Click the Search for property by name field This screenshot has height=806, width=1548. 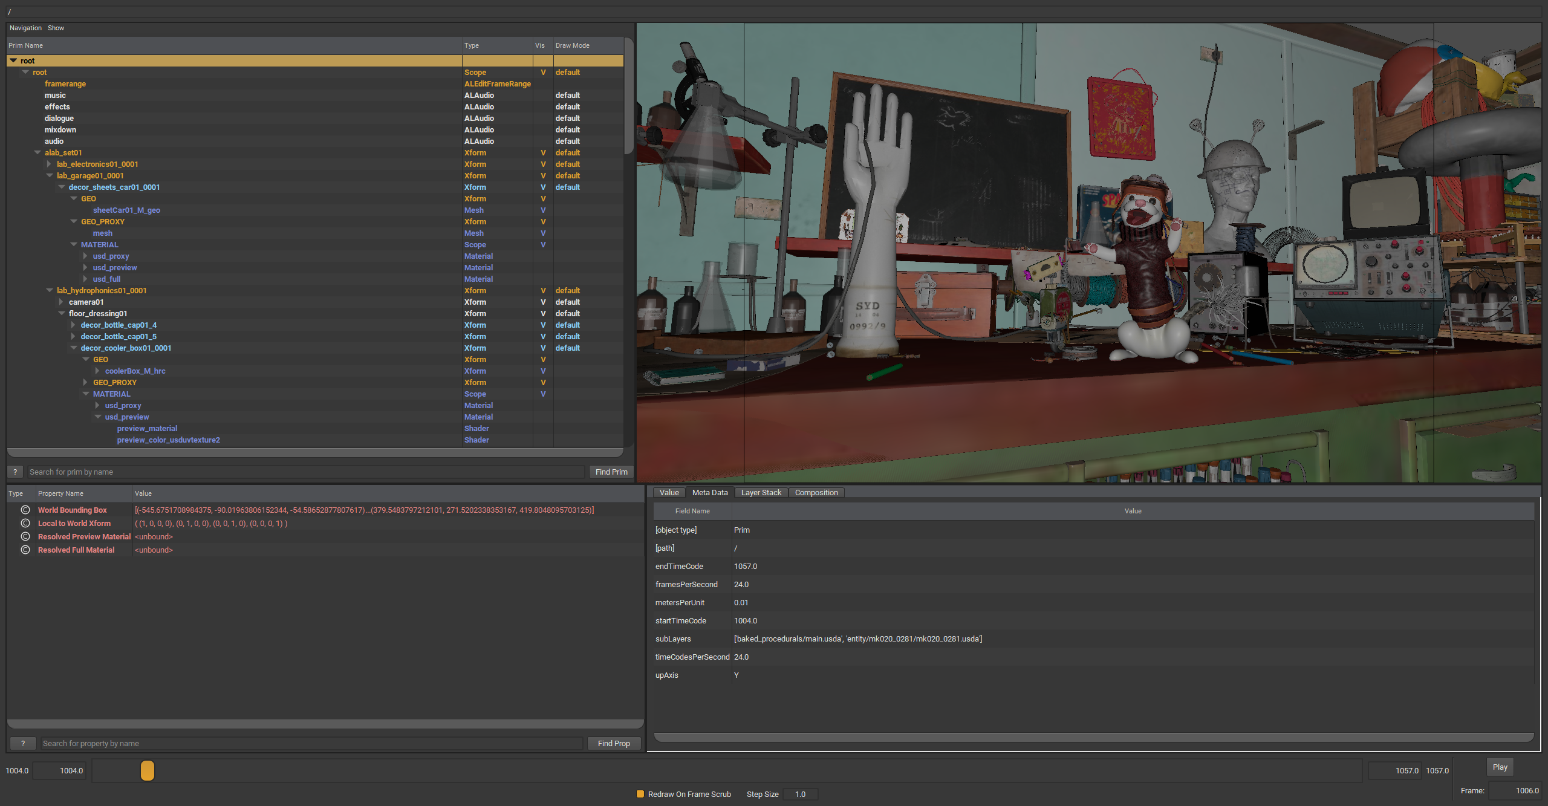pos(311,743)
